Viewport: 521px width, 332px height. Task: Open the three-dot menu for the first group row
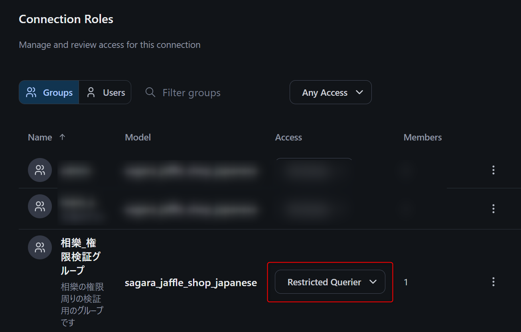tap(493, 170)
